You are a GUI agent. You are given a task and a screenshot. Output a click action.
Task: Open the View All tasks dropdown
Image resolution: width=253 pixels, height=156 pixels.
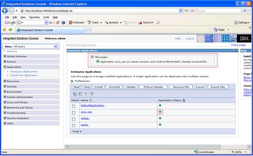click(x=56, y=46)
